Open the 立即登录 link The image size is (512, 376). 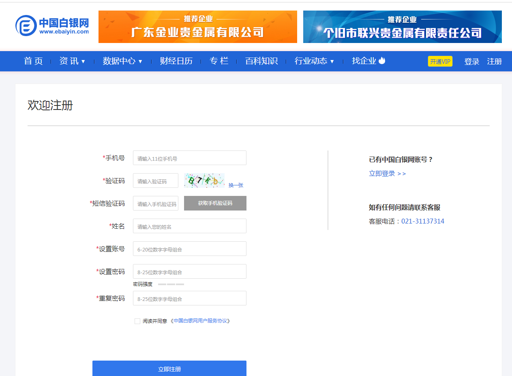coord(387,174)
